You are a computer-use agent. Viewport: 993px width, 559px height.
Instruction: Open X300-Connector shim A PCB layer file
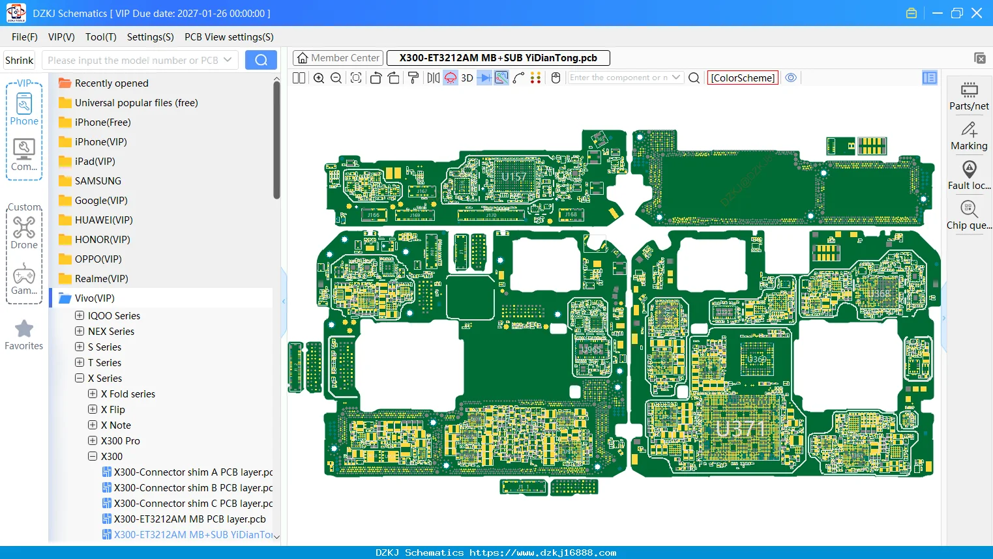coord(187,472)
